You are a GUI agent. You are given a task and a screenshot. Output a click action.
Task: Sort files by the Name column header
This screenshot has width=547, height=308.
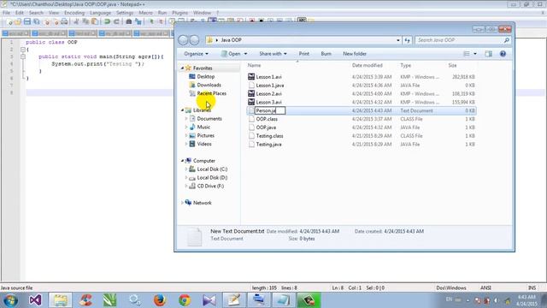[254, 65]
